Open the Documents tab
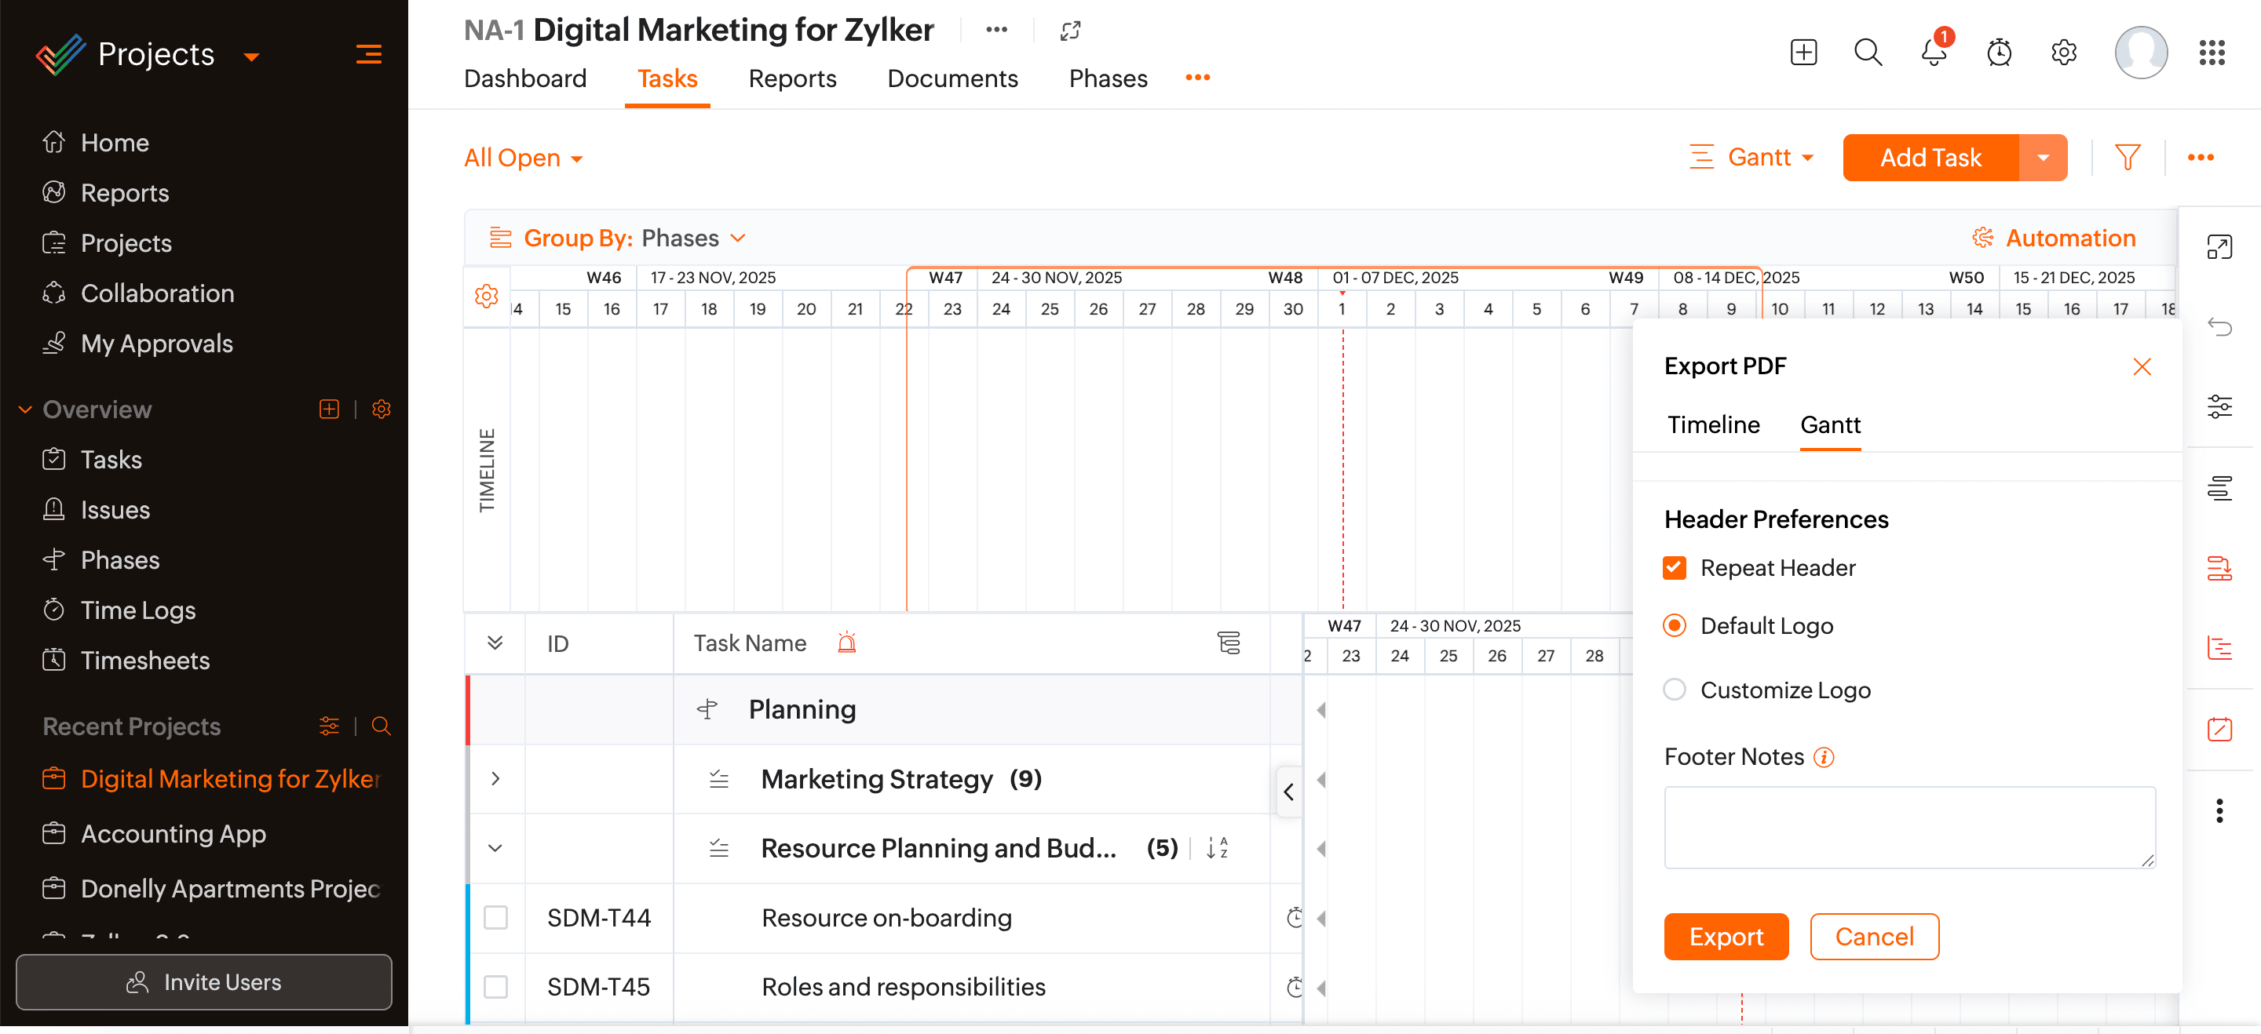2261x1034 pixels. click(952, 79)
